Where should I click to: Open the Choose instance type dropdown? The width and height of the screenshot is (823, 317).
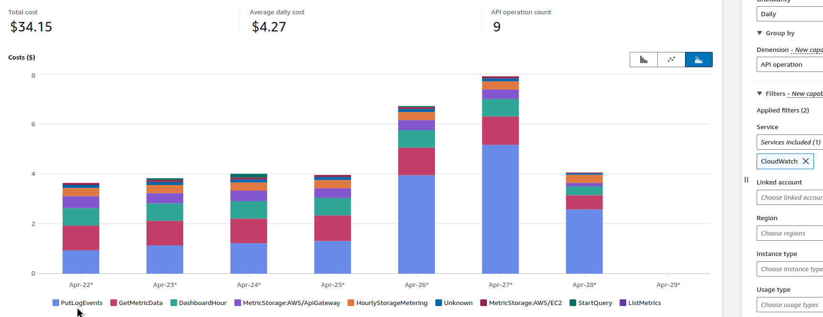point(790,269)
